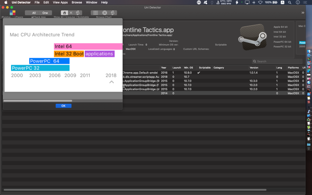Click the Intel 32 Boot orange bar
312x195 pixels.
pyautogui.click(x=69, y=54)
